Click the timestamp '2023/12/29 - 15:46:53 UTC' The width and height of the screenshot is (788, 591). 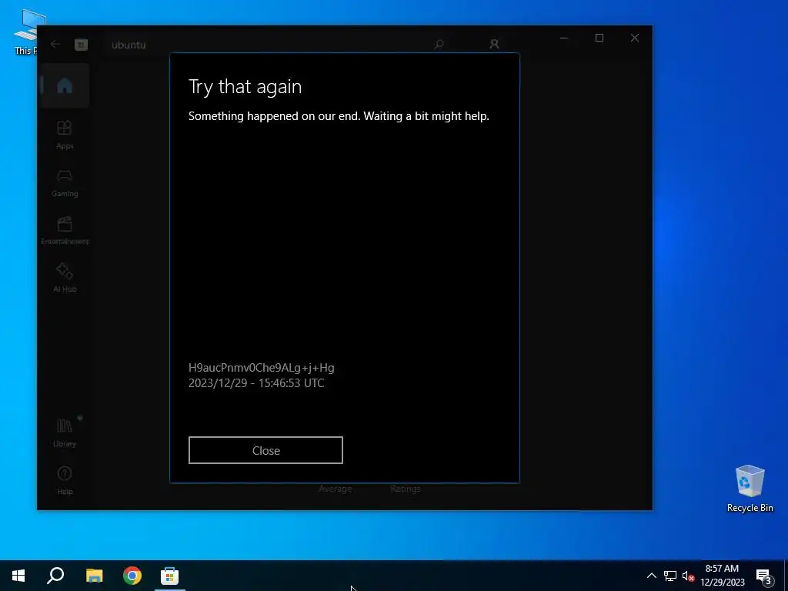tap(256, 383)
